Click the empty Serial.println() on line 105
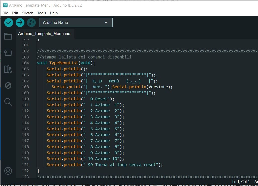Viewport: 258px width, 186px height. [67, 69]
